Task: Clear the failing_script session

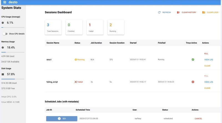Action: coord(207,88)
